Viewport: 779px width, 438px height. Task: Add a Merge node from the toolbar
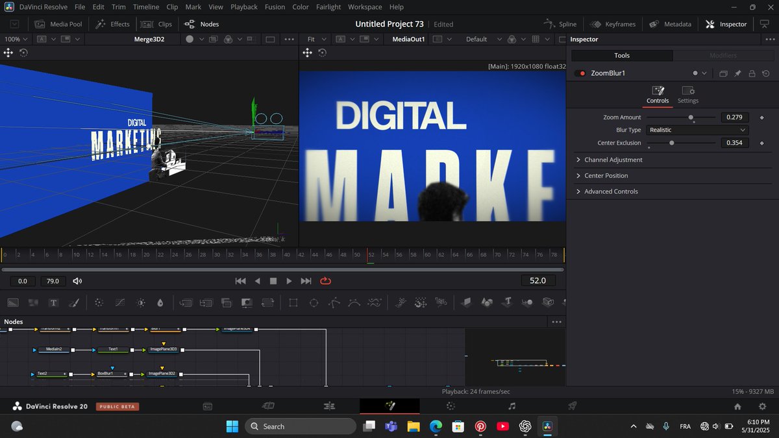click(186, 302)
